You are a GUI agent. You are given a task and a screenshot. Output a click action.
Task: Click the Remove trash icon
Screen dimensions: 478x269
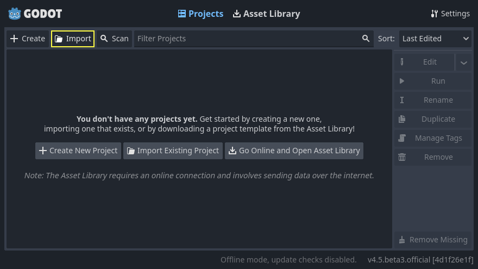click(402, 157)
